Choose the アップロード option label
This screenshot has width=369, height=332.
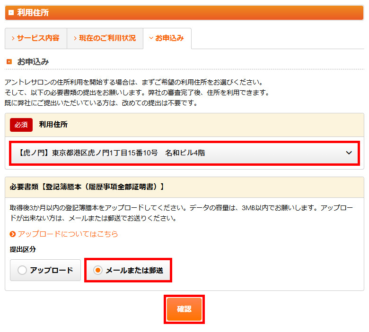(x=52, y=271)
